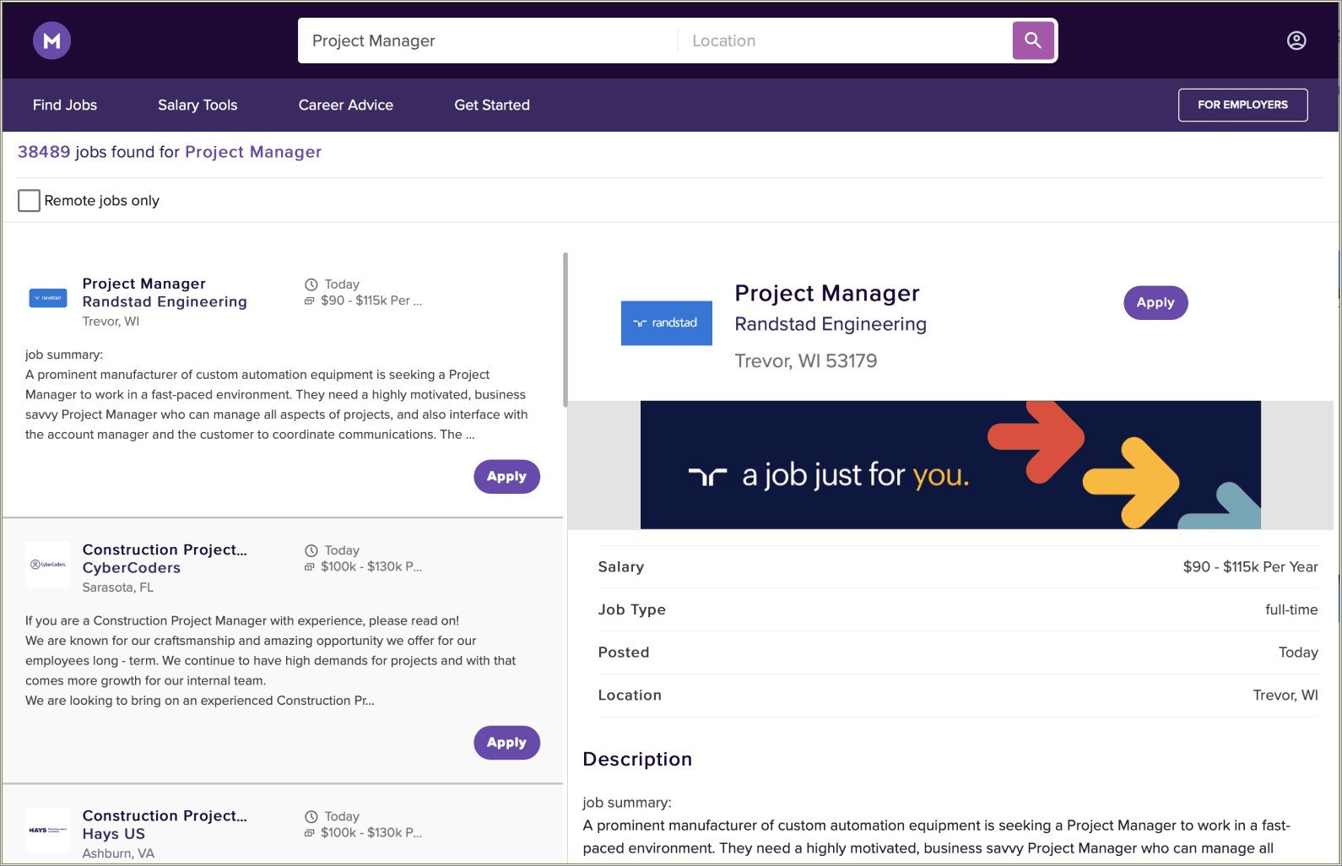Click the job list scrollbar
Screen dimensions: 1342x866
click(565, 328)
